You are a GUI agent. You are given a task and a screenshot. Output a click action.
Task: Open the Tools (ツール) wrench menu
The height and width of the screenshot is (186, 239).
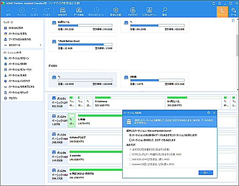pos(233,12)
